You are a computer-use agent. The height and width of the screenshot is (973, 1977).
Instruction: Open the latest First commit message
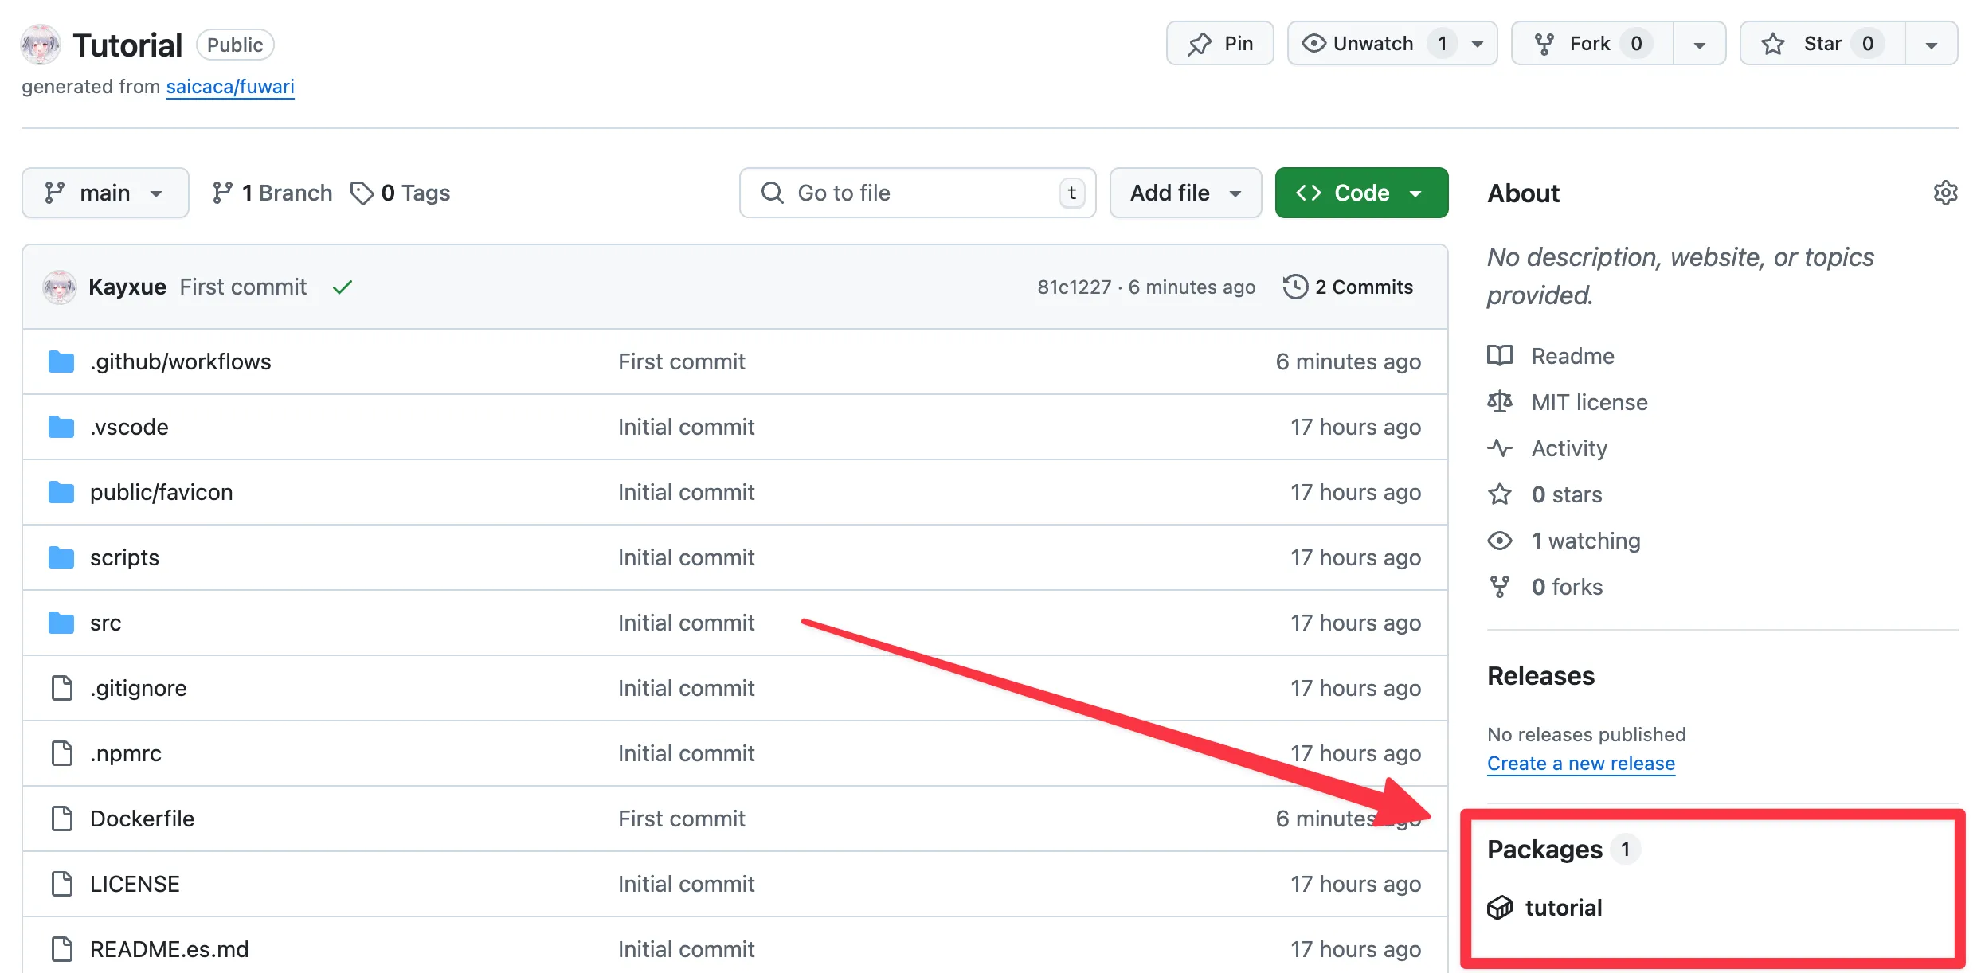243,287
